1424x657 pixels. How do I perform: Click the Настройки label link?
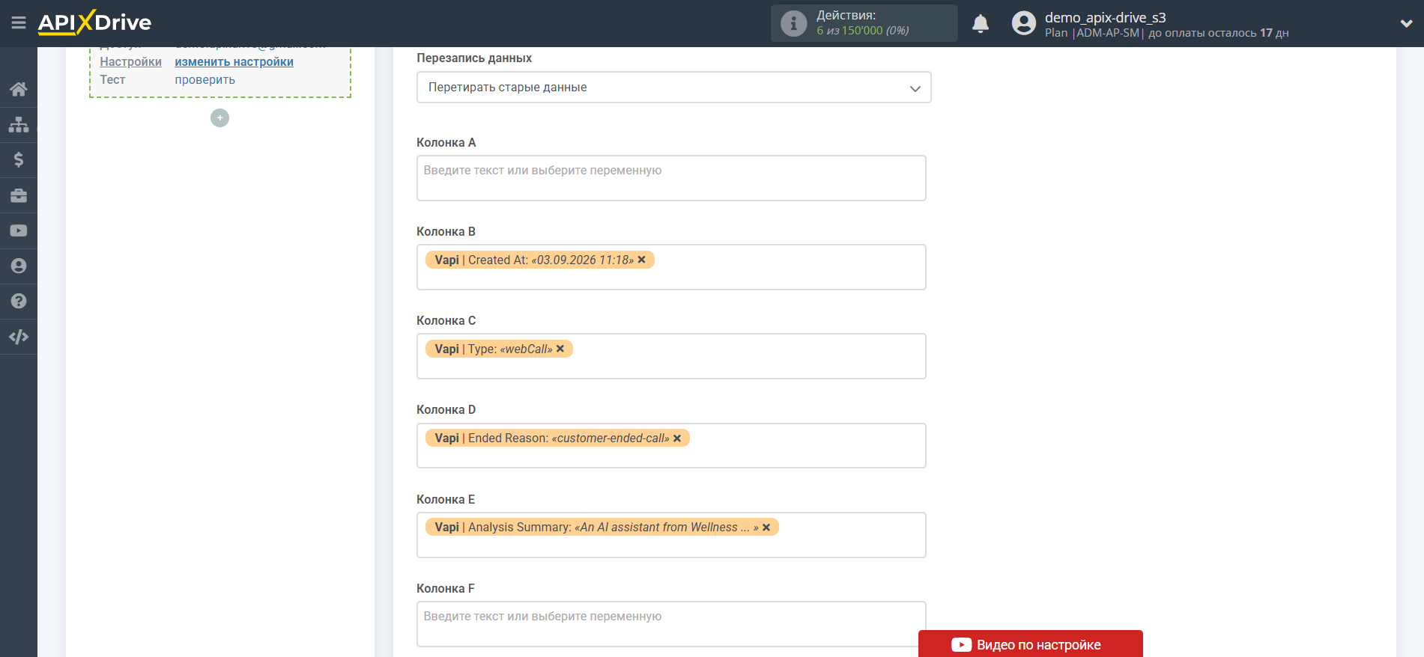point(130,62)
